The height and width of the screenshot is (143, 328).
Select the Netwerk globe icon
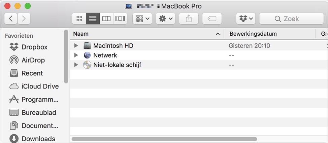click(87, 55)
